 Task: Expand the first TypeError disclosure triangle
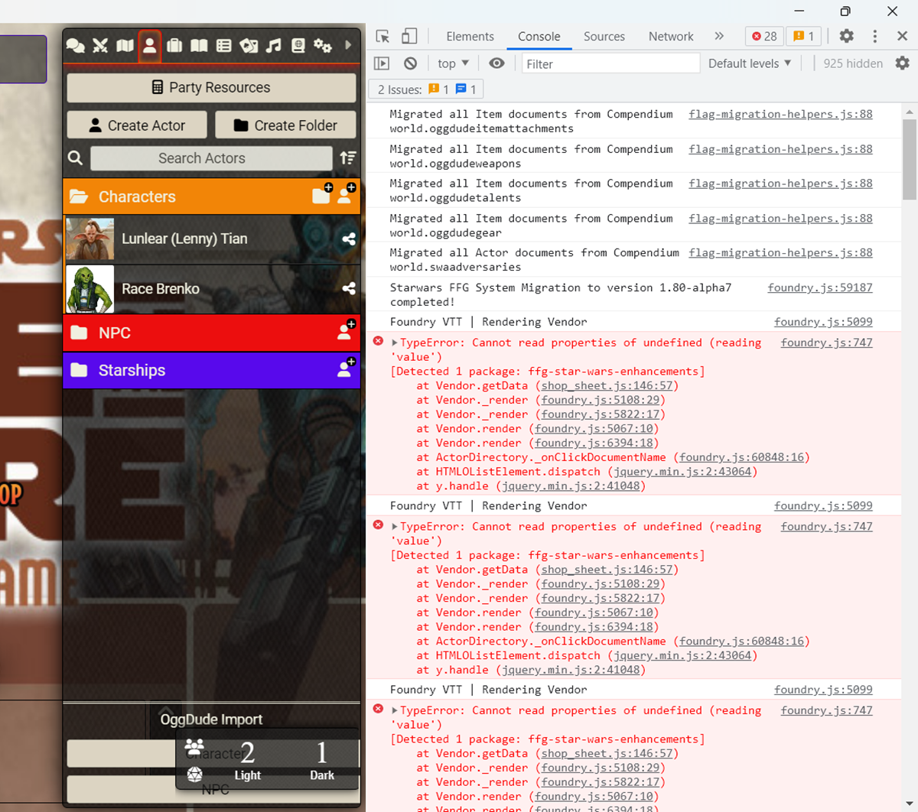pos(396,342)
